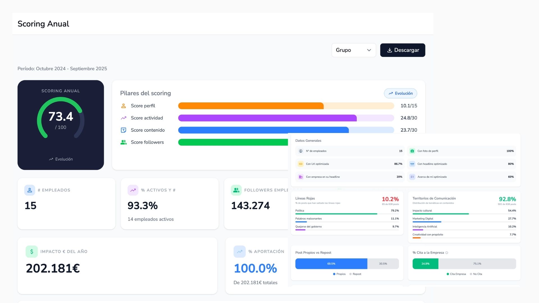Screen dimensions: 539x303
Task: Click the Score perfil person icon
Action: (x=123, y=106)
